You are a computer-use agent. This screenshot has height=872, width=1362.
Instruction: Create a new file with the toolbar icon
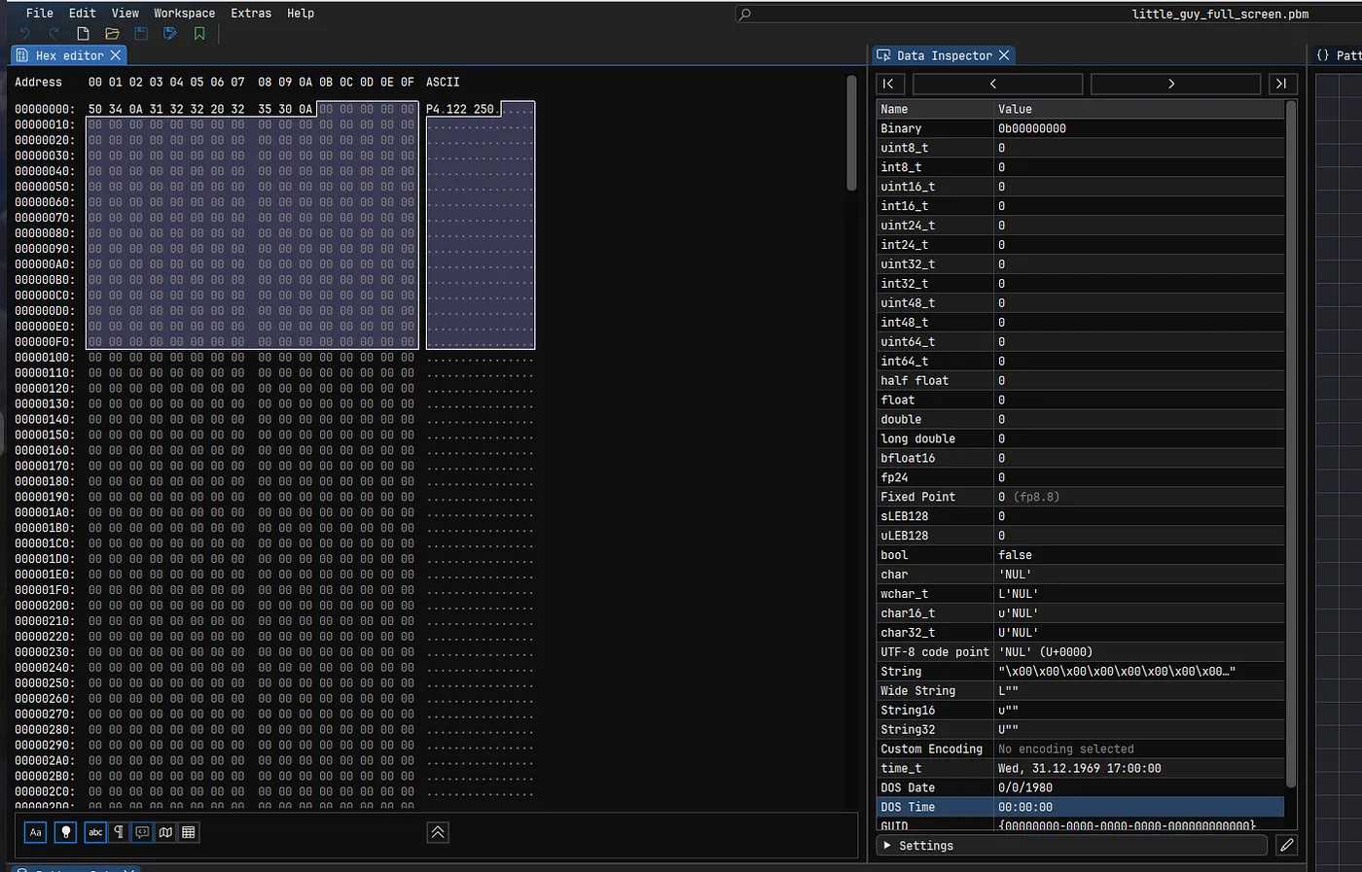pos(83,34)
